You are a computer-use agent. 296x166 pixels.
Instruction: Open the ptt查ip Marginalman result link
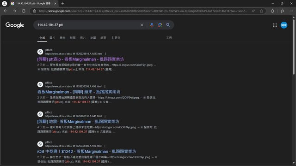[80, 59]
